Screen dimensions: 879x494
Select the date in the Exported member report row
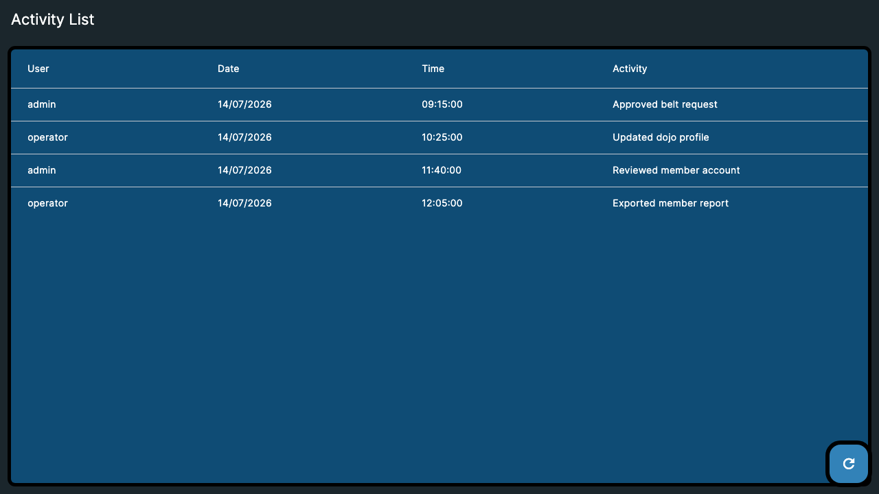point(244,203)
